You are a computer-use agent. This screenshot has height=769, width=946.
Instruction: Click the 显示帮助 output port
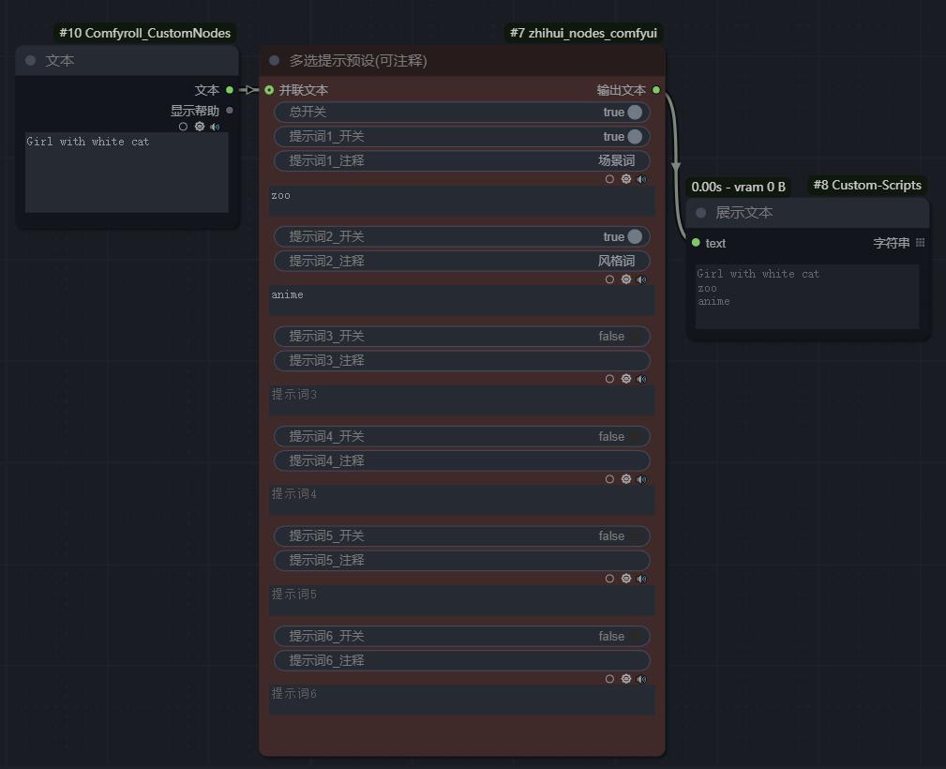(230, 111)
